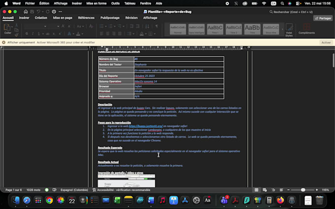Click the align right icon
The height and width of the screenshot is (209, 335).
tap(114, 34)
